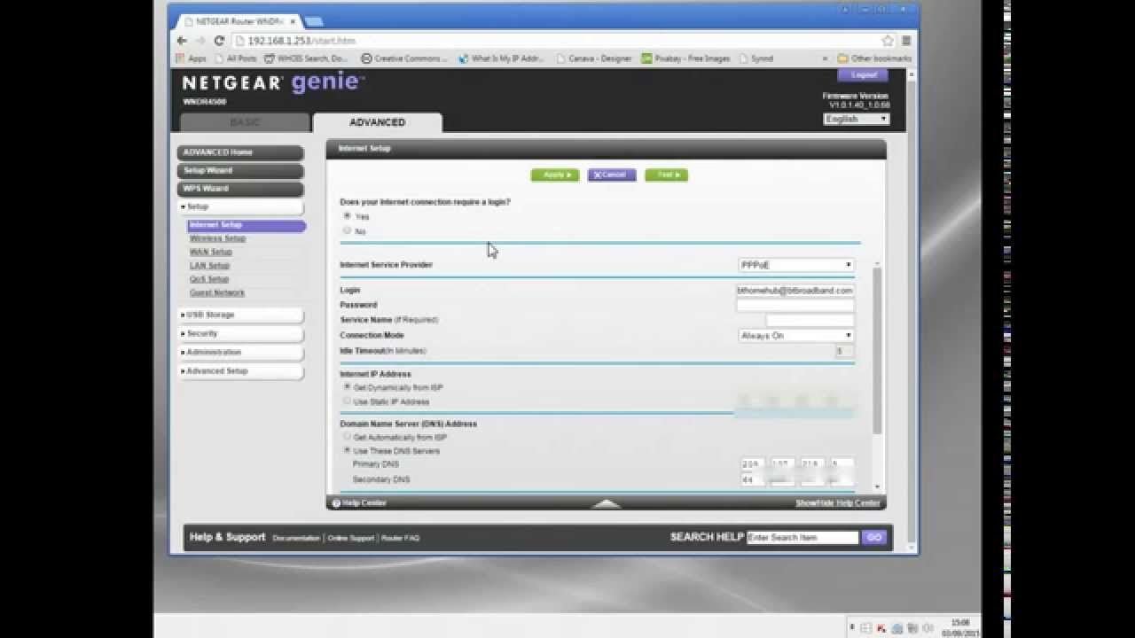Click the purple Cancel button

pos(612,175)
